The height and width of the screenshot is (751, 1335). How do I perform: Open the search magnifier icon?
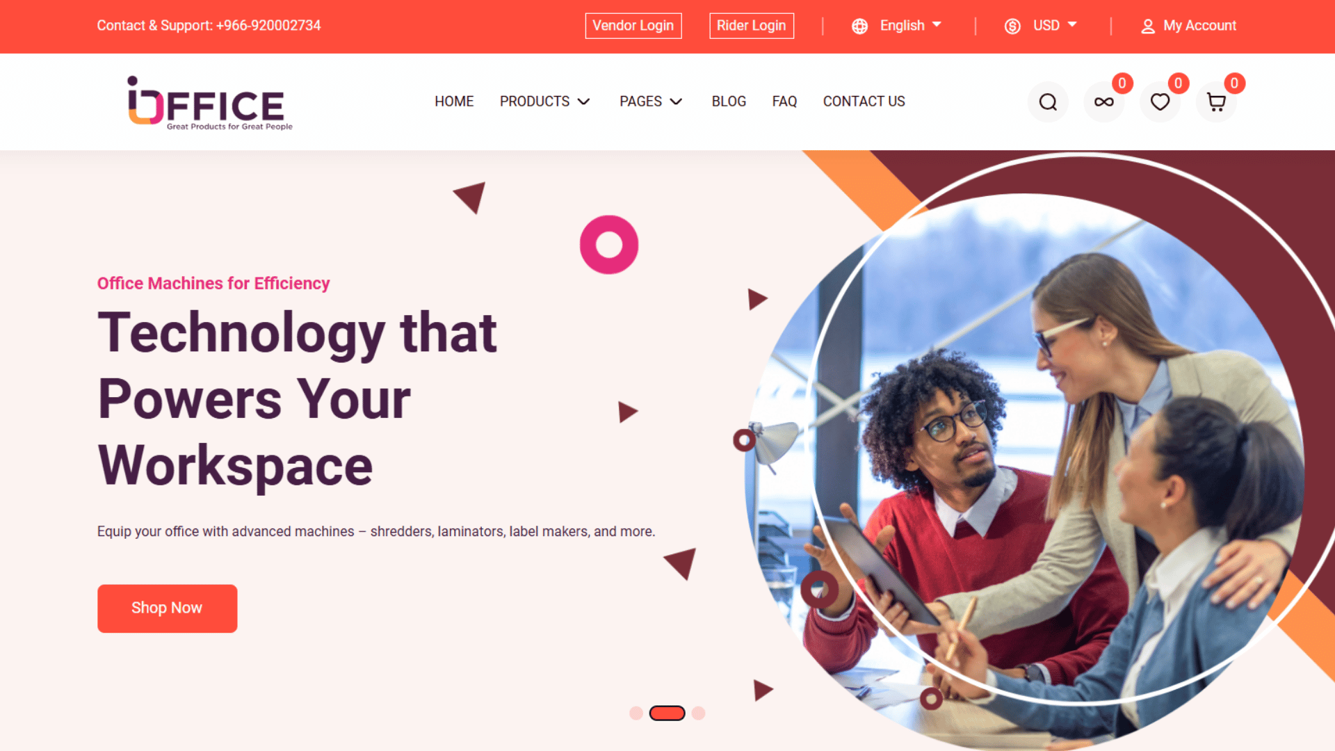1048,102
